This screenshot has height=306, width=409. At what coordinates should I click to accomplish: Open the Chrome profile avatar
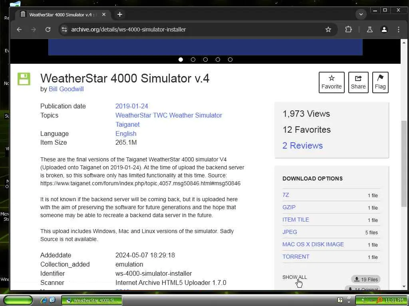pyautogui.click(x=384, y=29)
